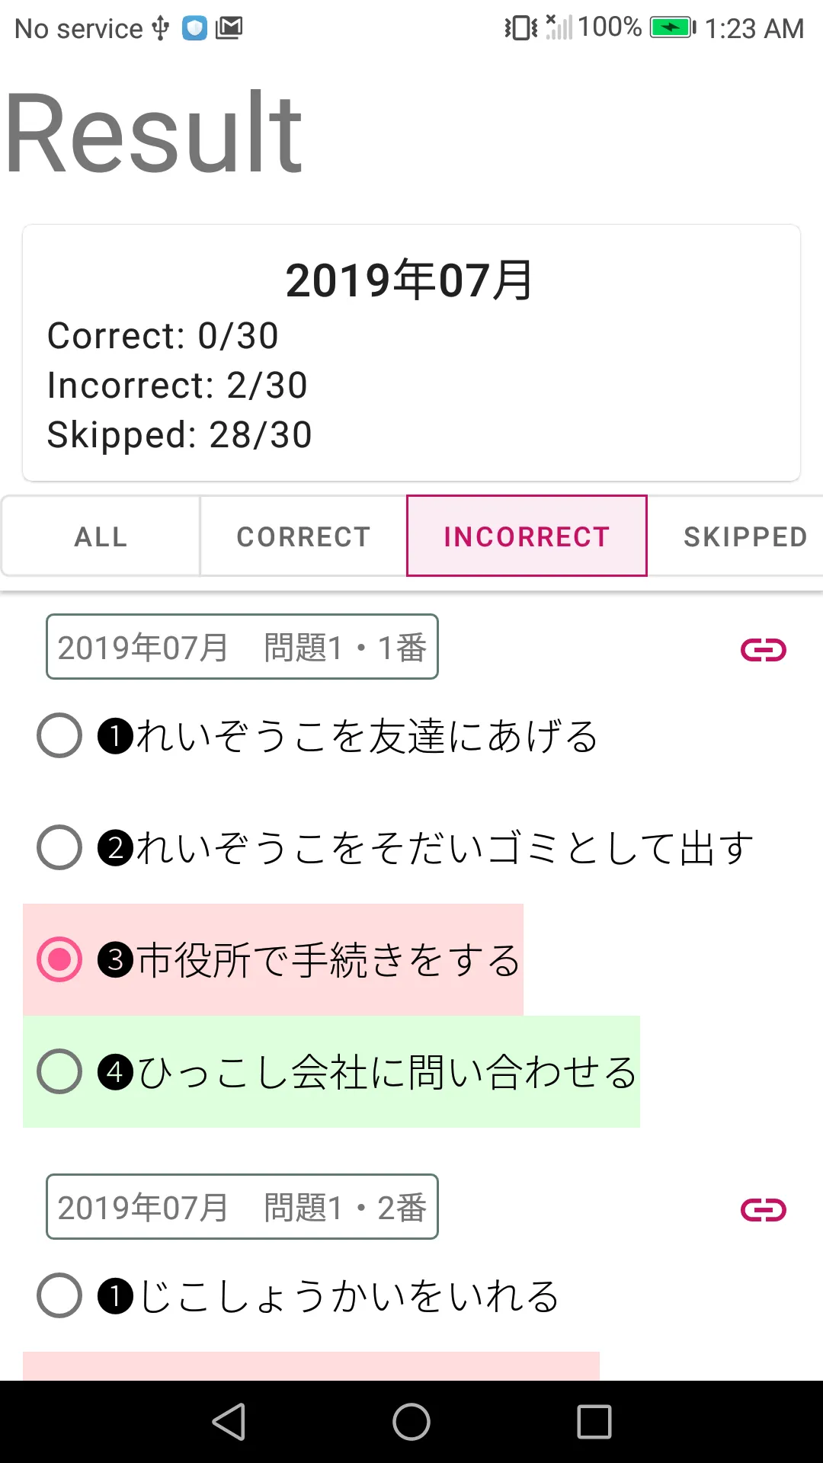
Task: Tap the 2019年07月 問題1・1番 label box
Action: 242,647
